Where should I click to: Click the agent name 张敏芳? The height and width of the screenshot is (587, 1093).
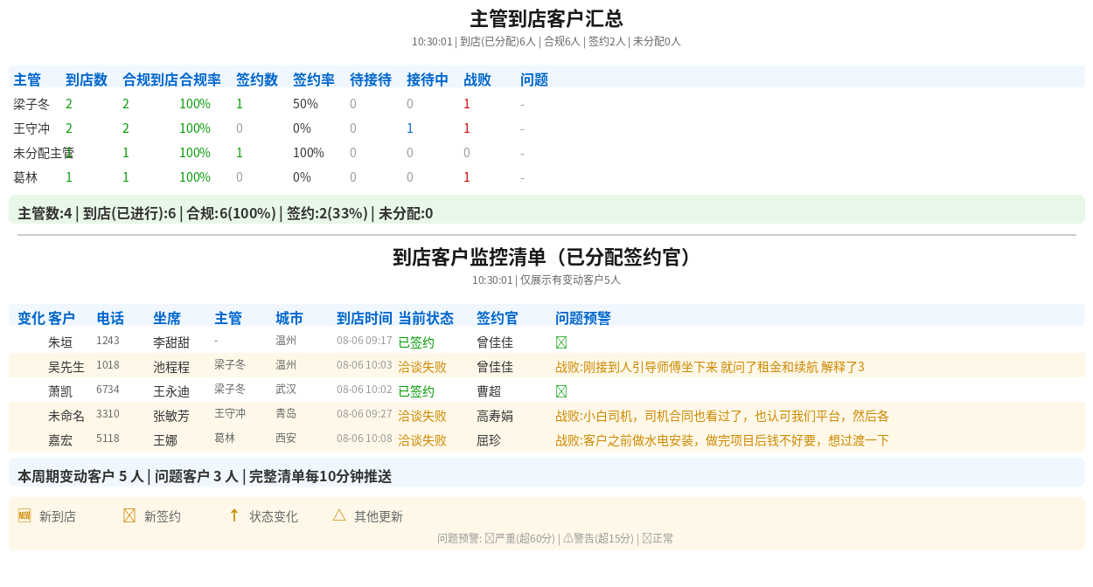171,416
